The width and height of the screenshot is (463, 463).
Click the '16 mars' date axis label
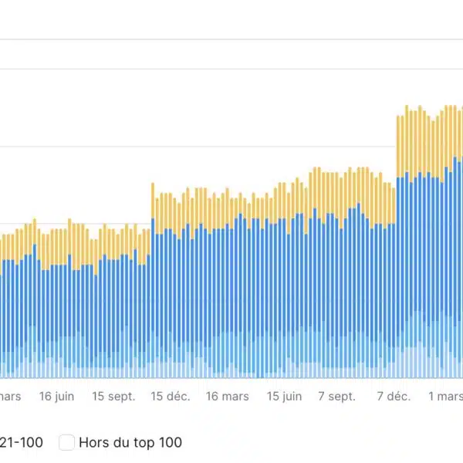click(x=227, y=396)
